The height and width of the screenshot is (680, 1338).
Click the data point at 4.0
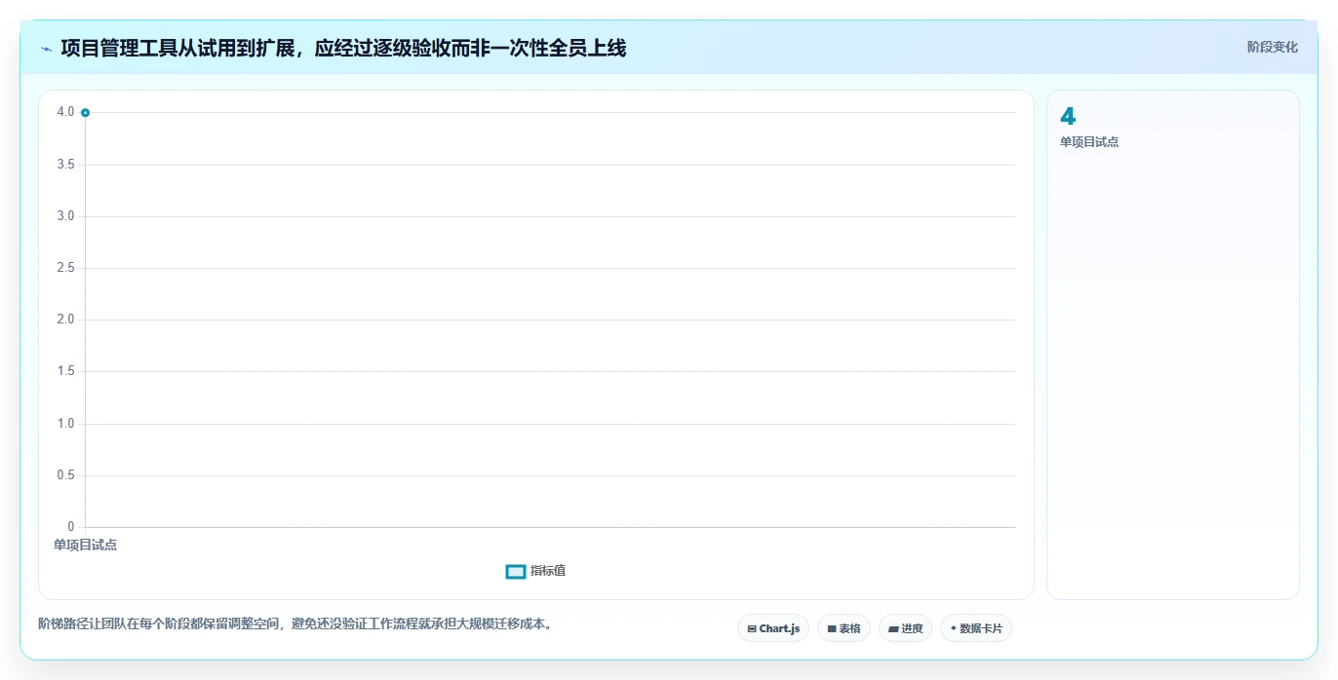coord(85,113)
